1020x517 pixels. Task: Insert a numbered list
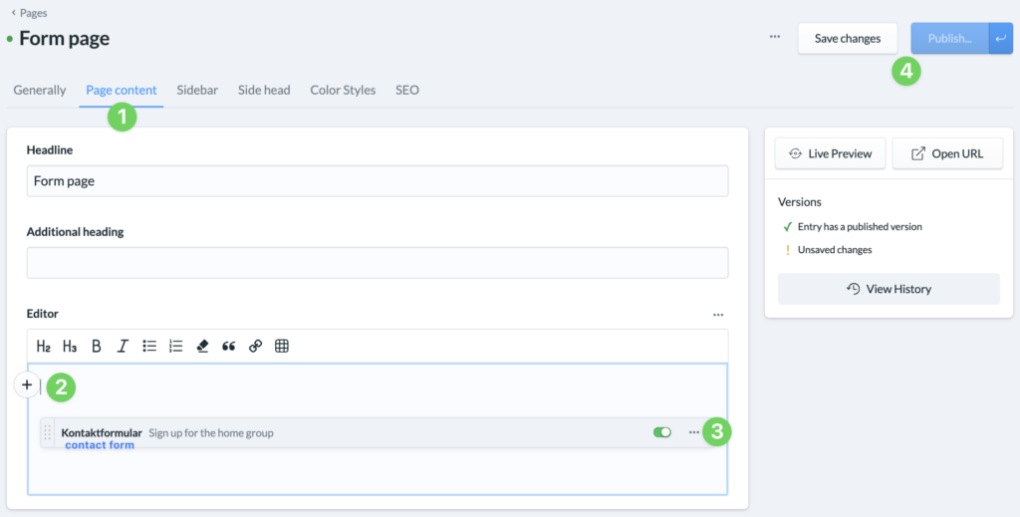click(175, 346)
